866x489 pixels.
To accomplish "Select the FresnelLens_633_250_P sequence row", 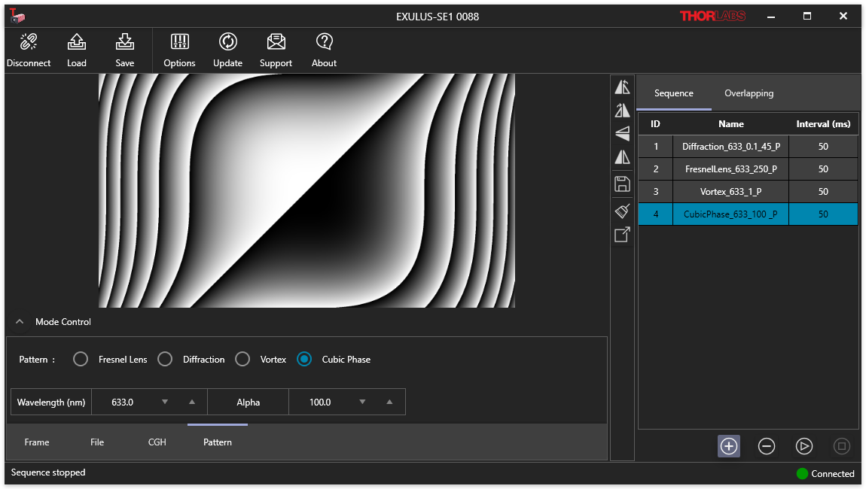I will 730,169.
